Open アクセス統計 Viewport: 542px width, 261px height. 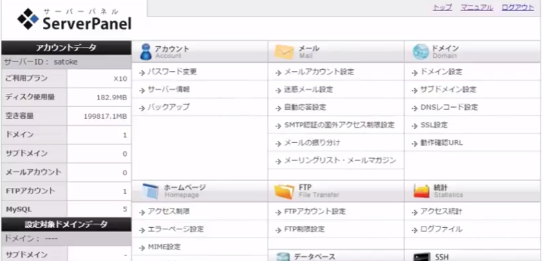pos(441,211)
